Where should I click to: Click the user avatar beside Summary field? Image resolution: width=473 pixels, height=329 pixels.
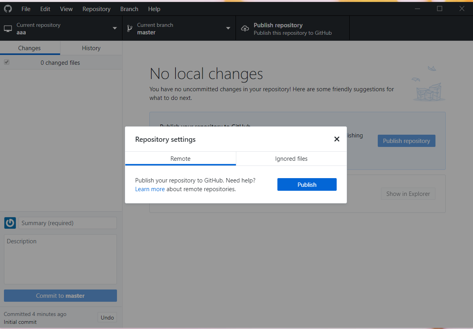coord(10,223)
